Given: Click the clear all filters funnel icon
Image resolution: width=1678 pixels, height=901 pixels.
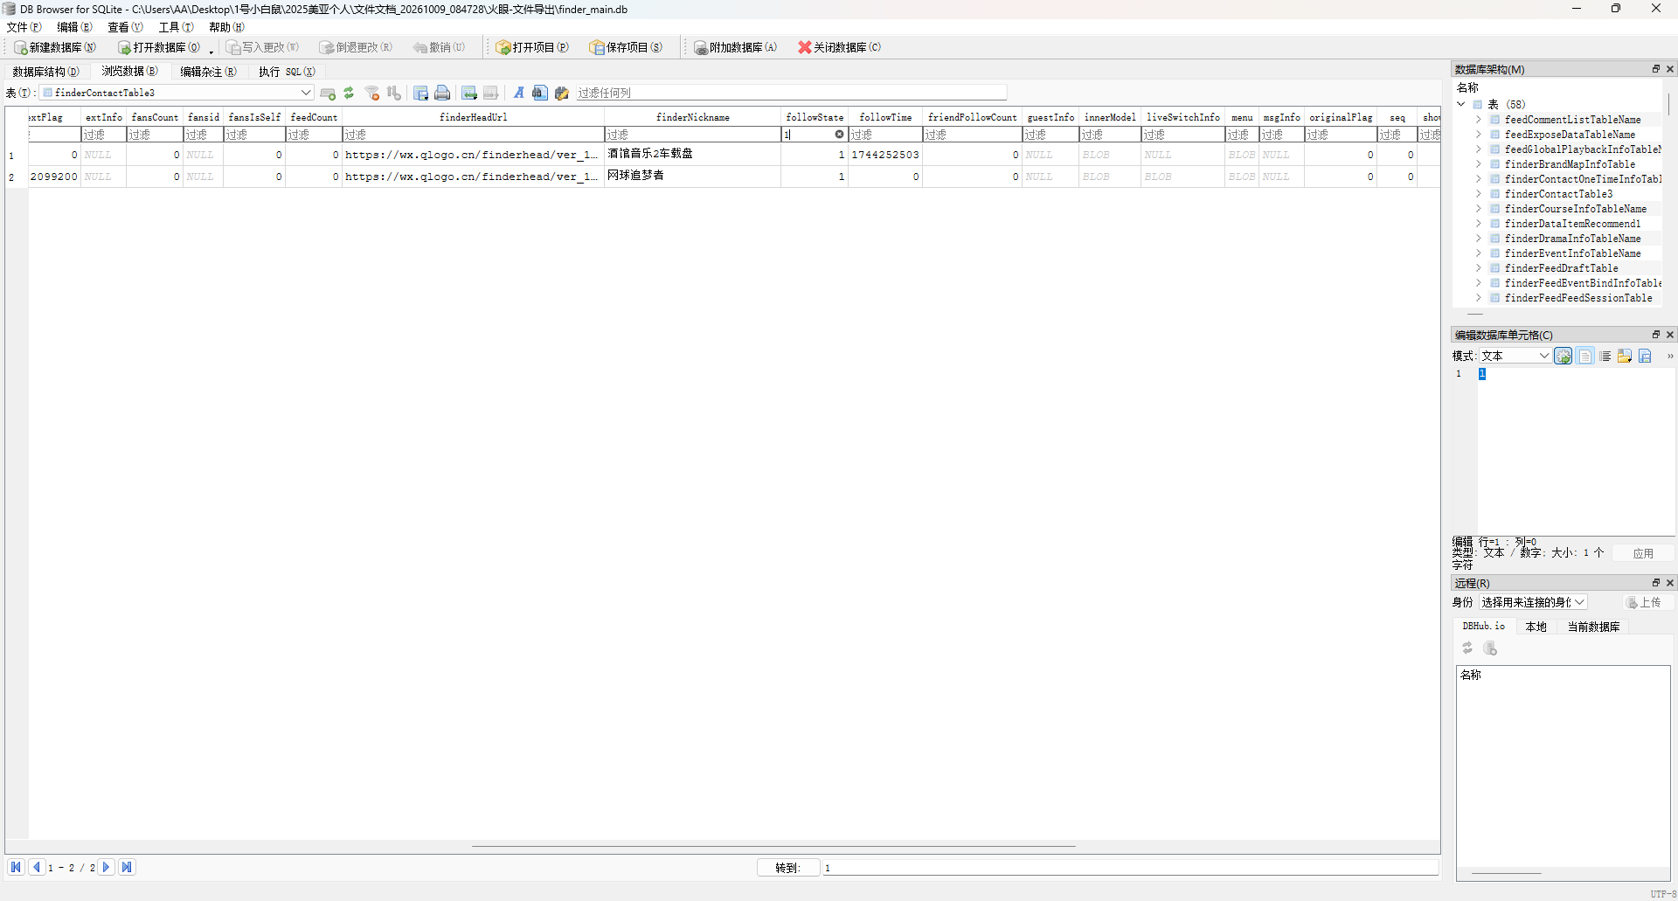Looking at the screenshot, I should pos(372,93).
